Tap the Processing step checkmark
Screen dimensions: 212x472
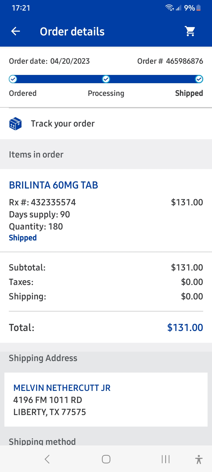pyautogui.click(x=106, y=79)
